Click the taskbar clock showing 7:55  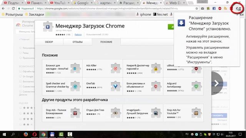(x=231, y=134)
